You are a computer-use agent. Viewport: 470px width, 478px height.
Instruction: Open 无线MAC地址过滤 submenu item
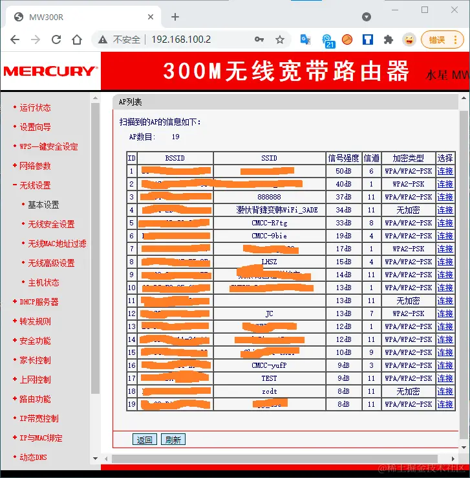[x=57, y=244]
